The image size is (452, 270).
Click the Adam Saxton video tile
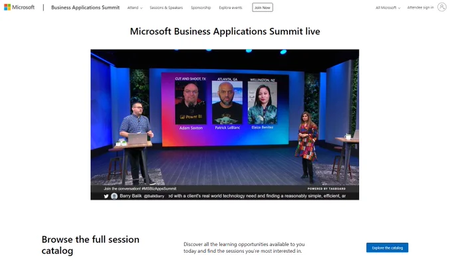point(191,103)
